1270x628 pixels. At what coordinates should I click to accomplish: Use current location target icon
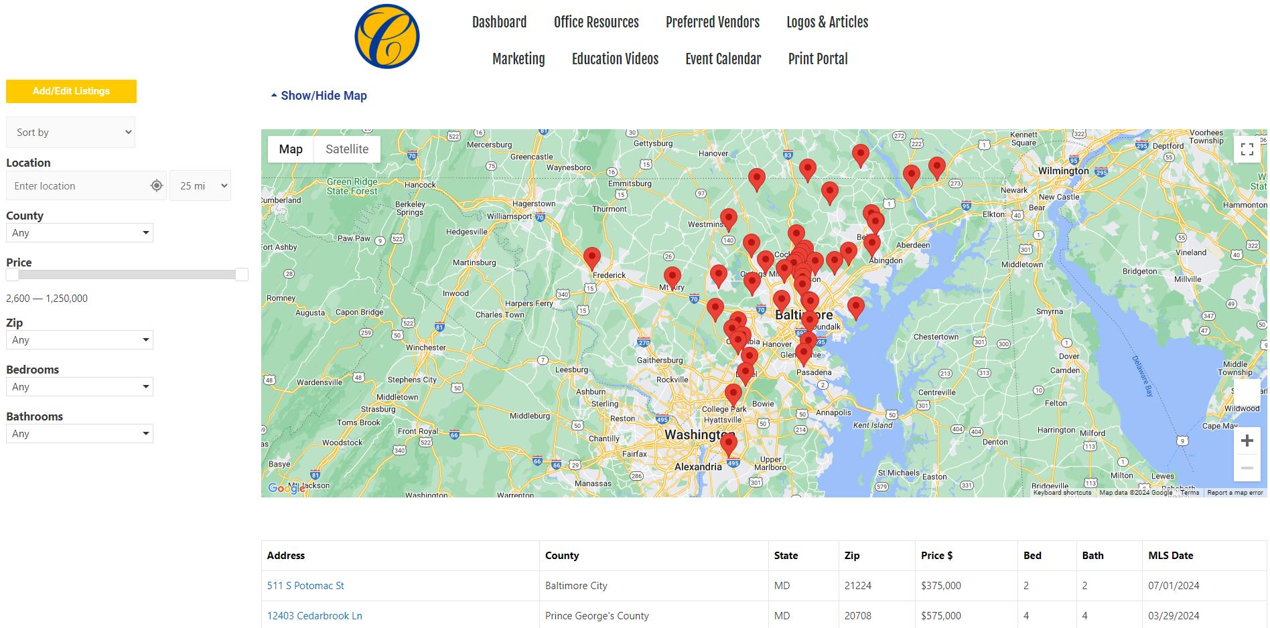point(157,185)
